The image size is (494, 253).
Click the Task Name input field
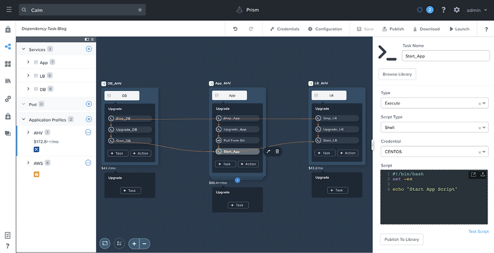point(446,56)
